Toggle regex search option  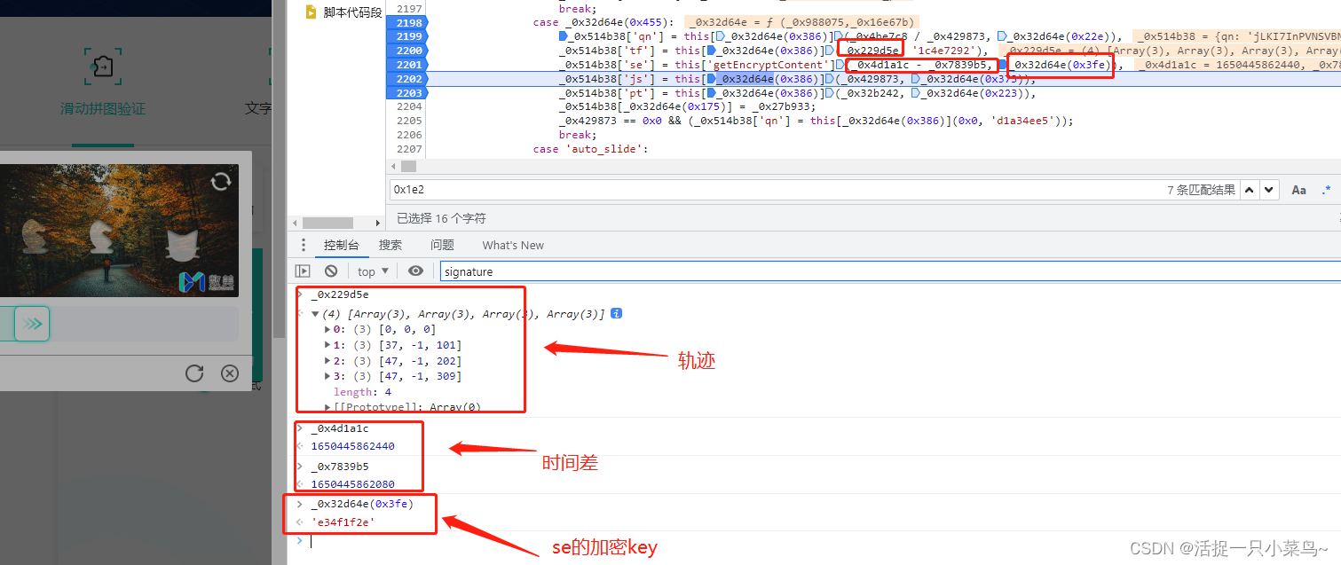pos(1327,190)
